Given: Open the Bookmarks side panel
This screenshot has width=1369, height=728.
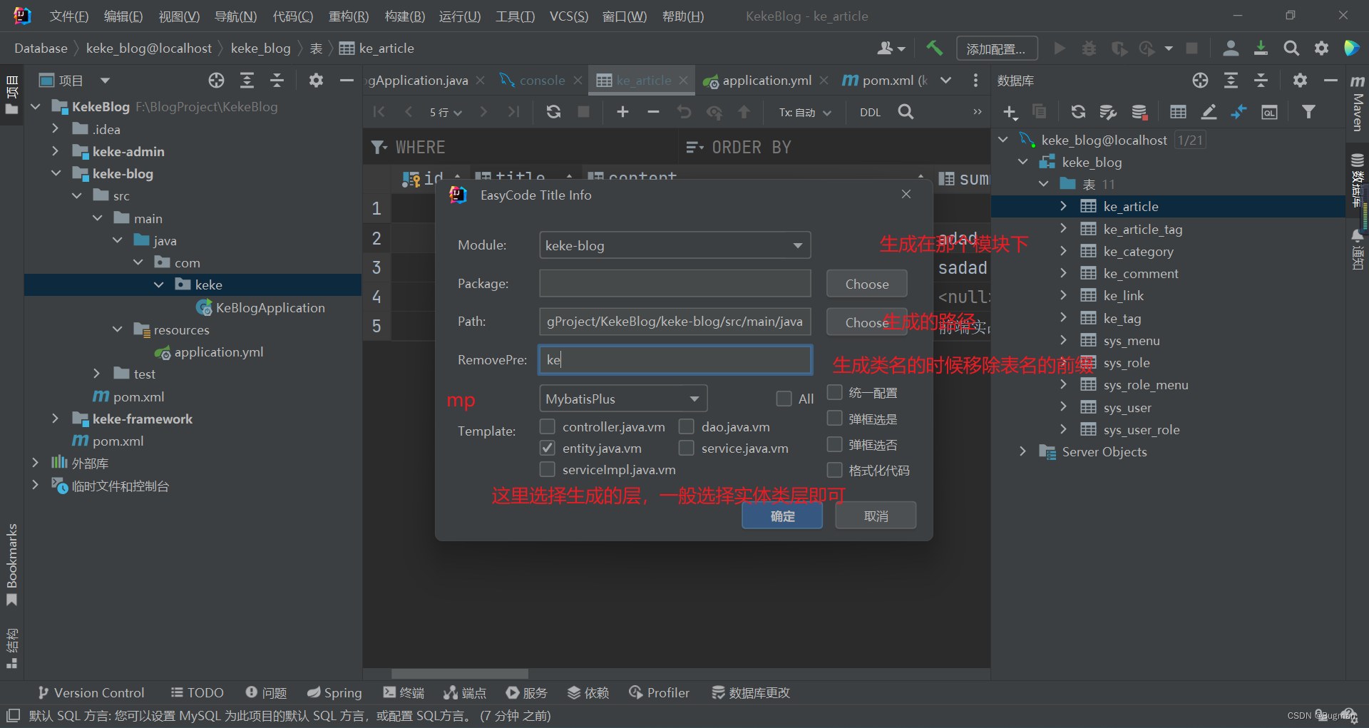Looking at the screenshot, I should [11, 564].
